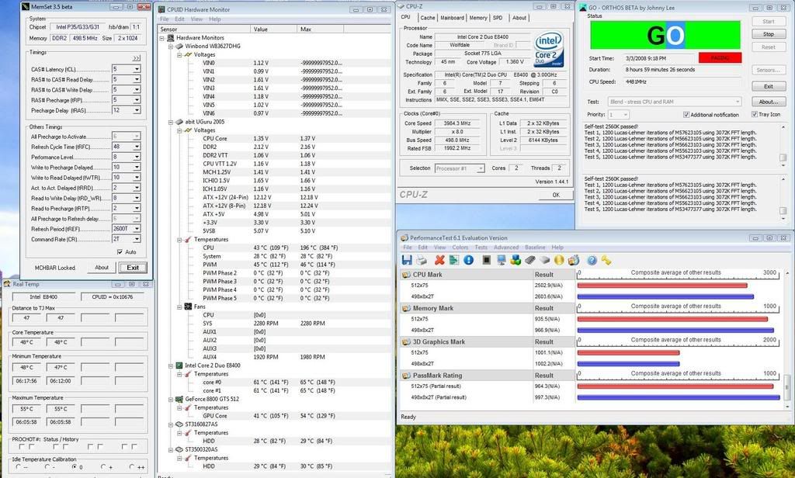Switch to the Mainboard tab in CPU-Z
The image size is (795, 478).
452,18
